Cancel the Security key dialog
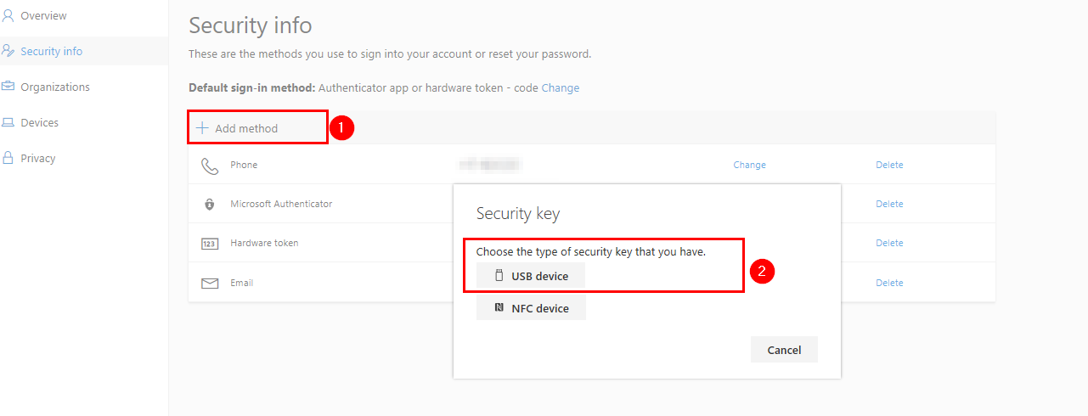Screen dimensions: 1088x416 pos(784,350)
